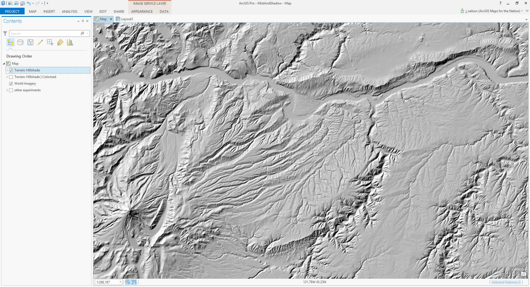This screenshot has height=287, width=530.
Task: Expand the other experiments group
Action: point(7,90)
